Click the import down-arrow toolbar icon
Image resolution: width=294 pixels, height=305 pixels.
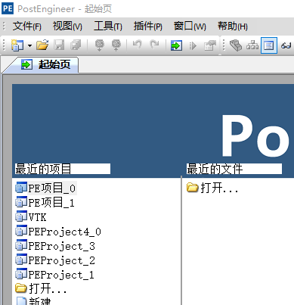(100, 45)
